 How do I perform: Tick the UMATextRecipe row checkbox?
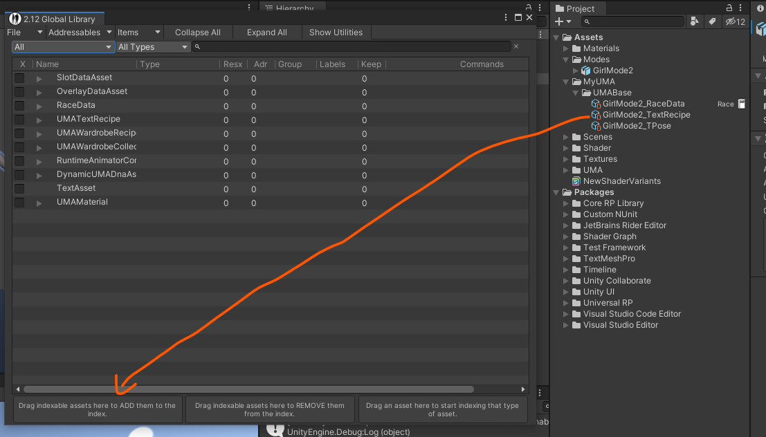[x=19, y=120]
